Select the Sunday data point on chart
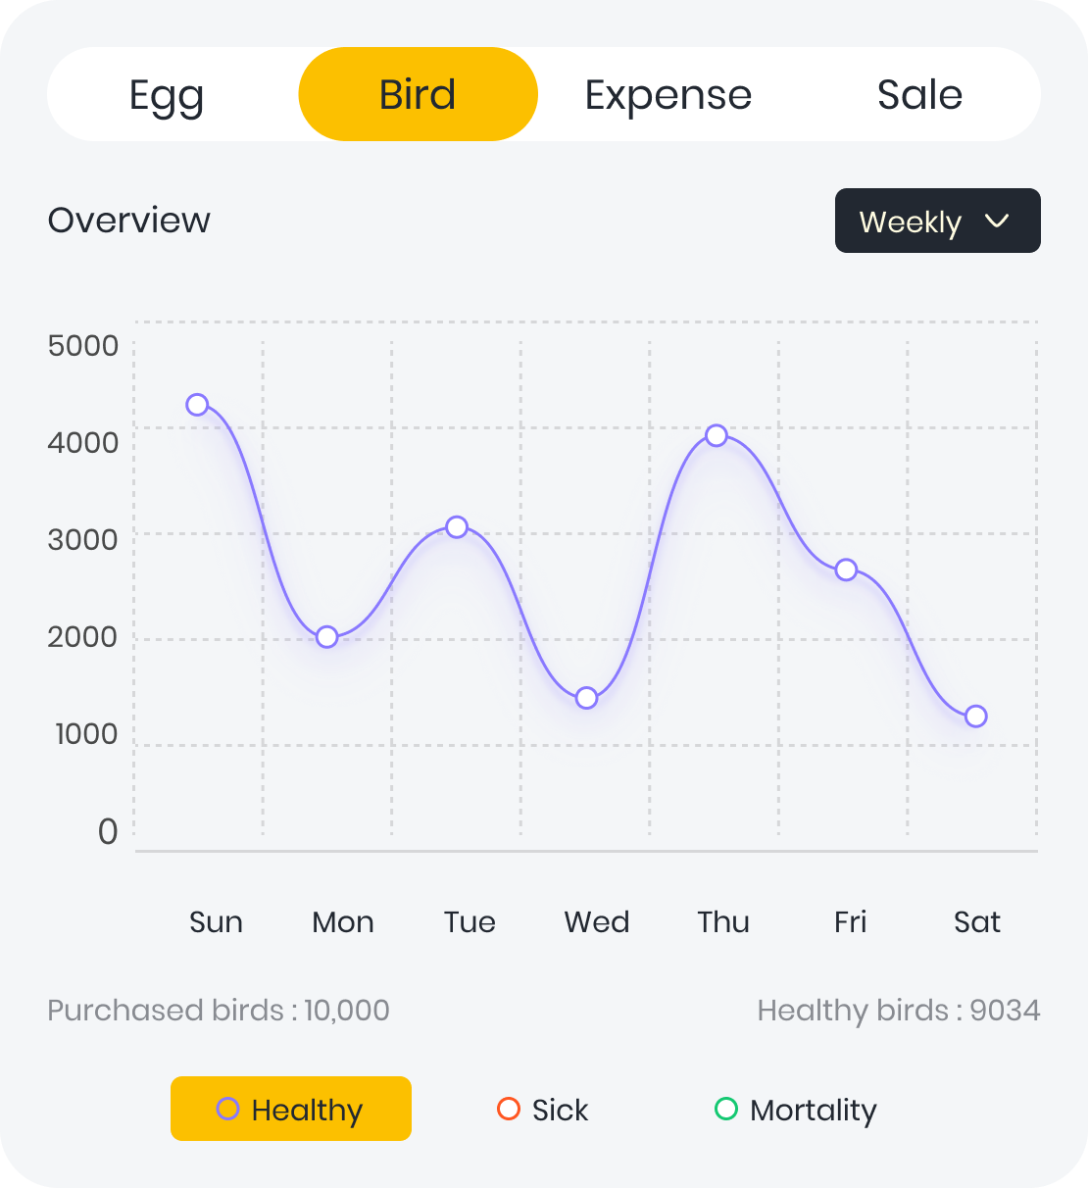1088x1188 pixels. 197,405
